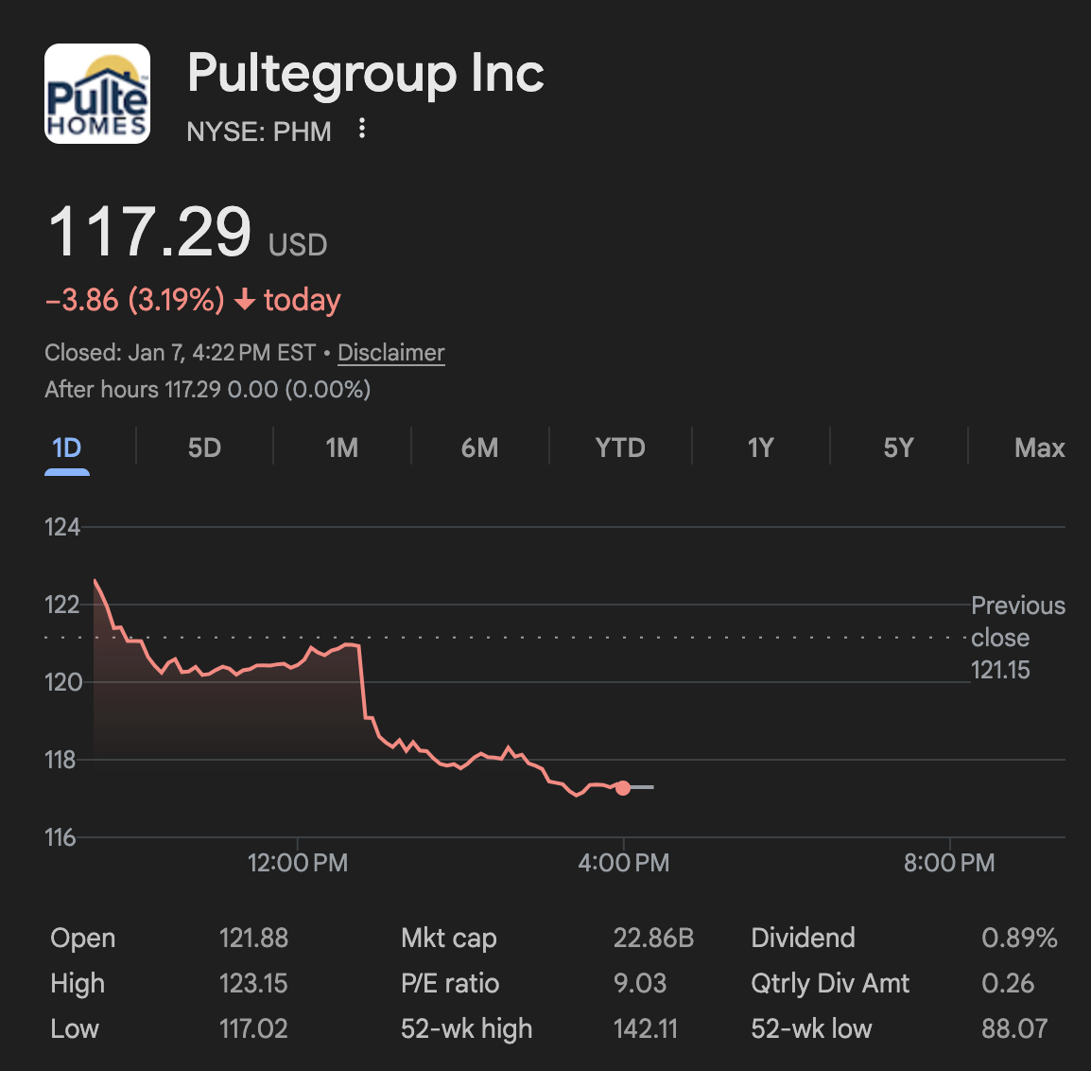Click the Mkt cap value 22.86B
Viewport: 1091px width, 1071px height.
(x=653, y=938)
